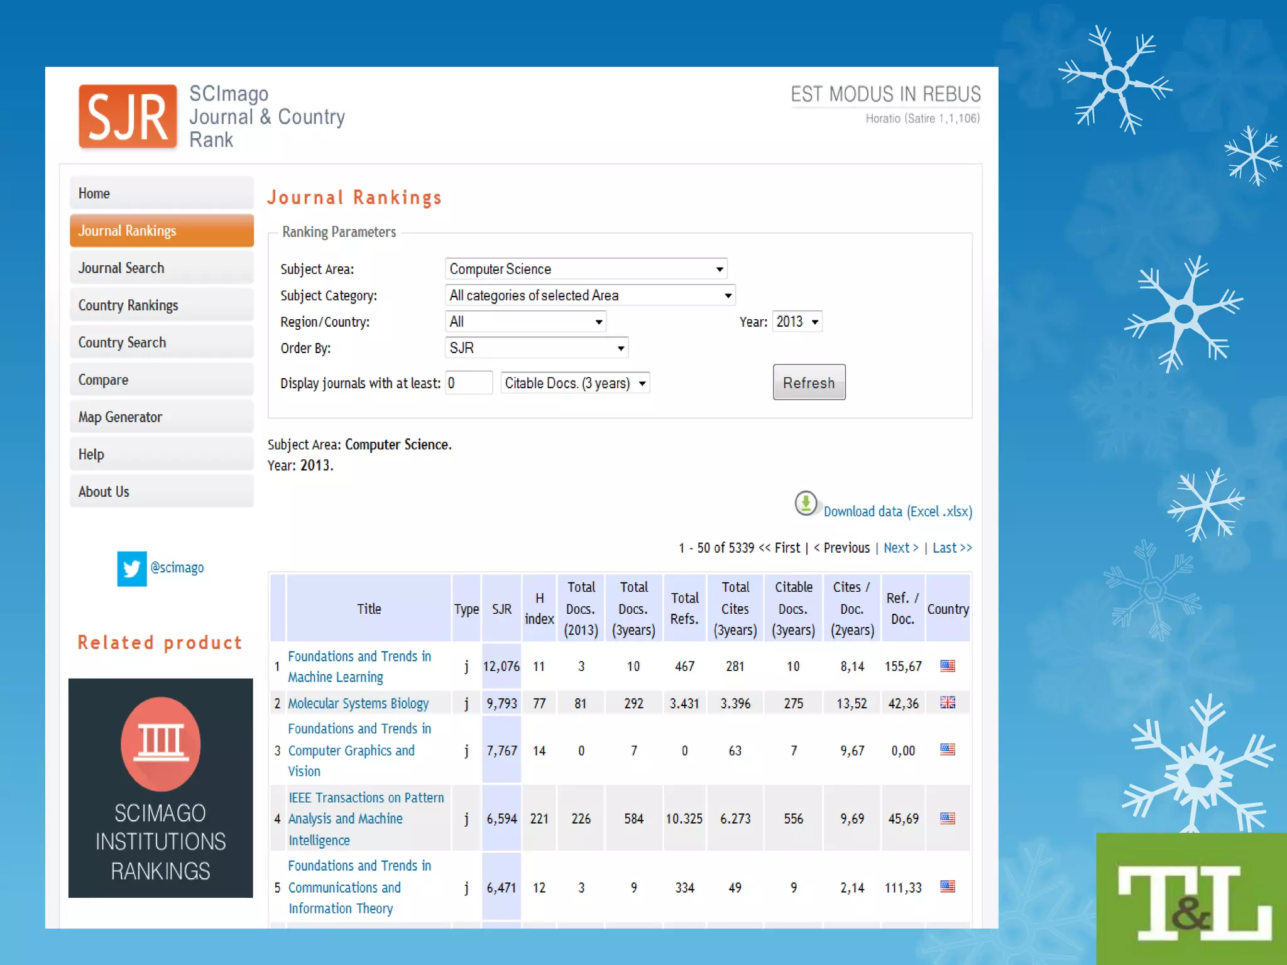Image resolution: width=1287 pixels, height=965 pixels.
Task: Click the Ref. / Doc. value 155,67
Action: [903, 666]
